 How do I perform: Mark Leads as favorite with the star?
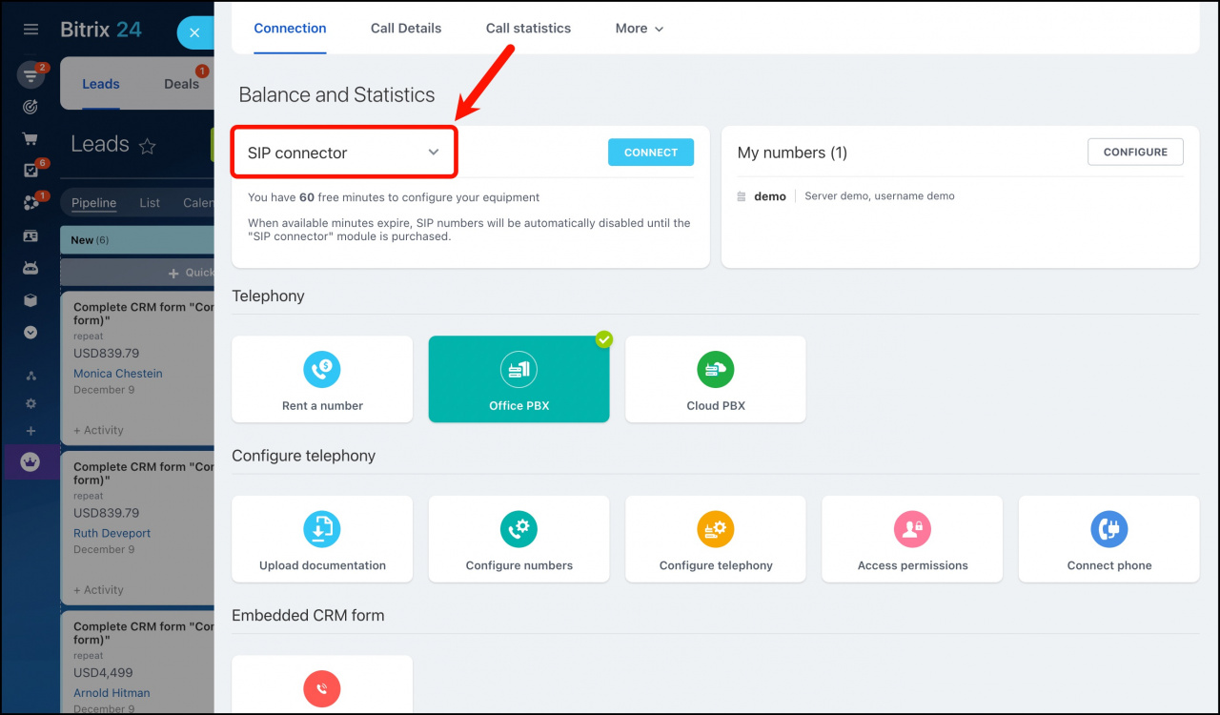tap(147, 146)
